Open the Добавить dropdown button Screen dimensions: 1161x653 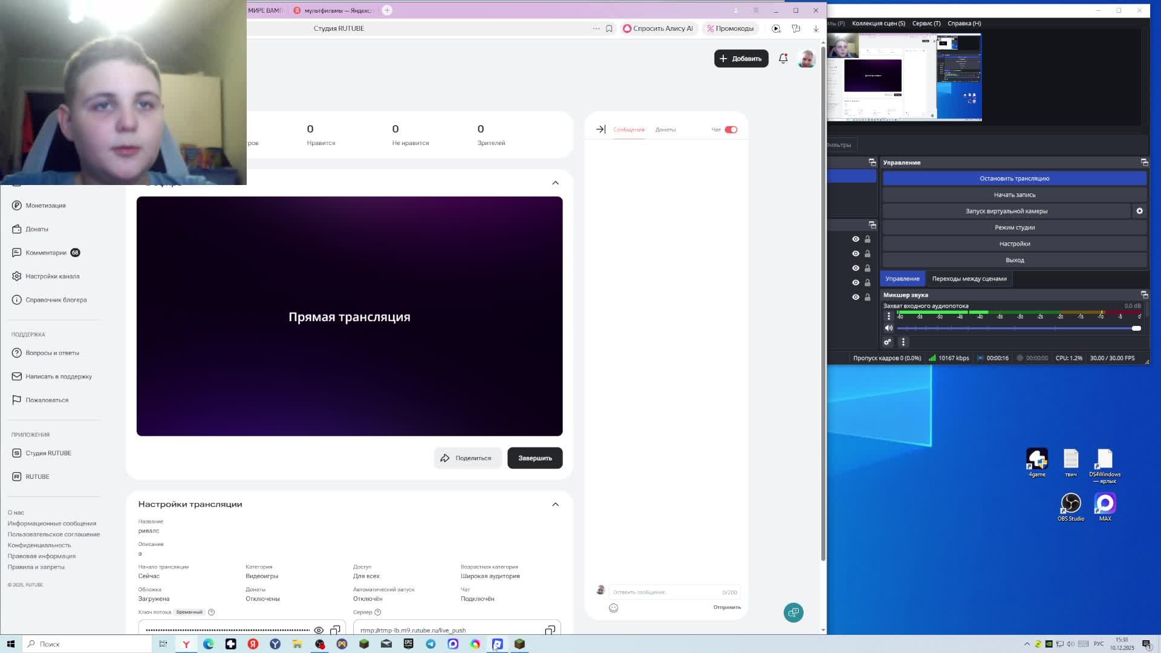click(741, 59)
